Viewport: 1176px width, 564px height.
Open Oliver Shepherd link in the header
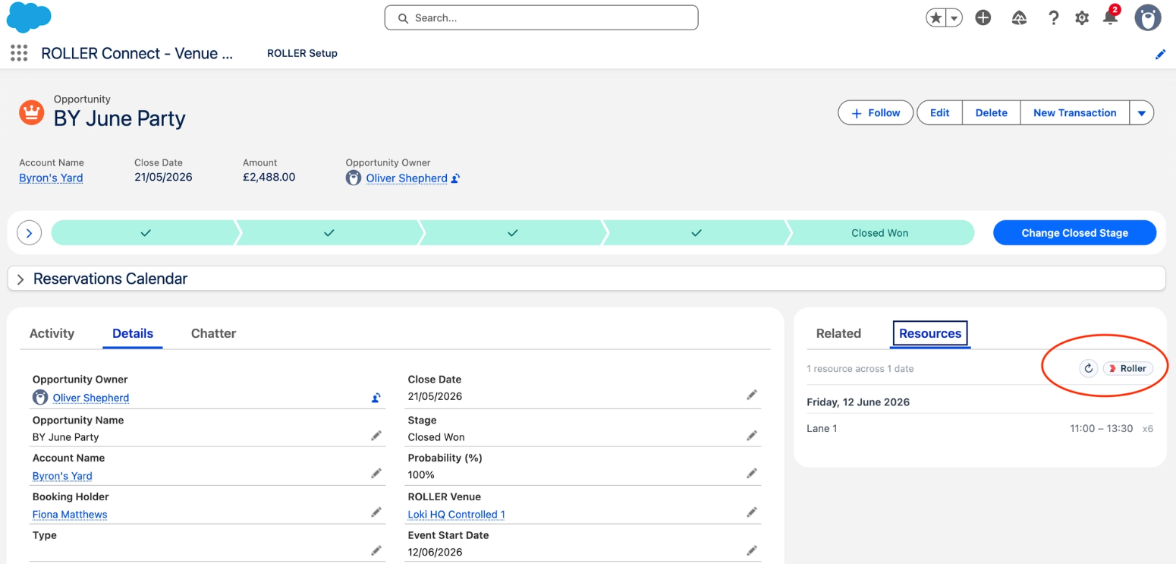pos(407,178)
